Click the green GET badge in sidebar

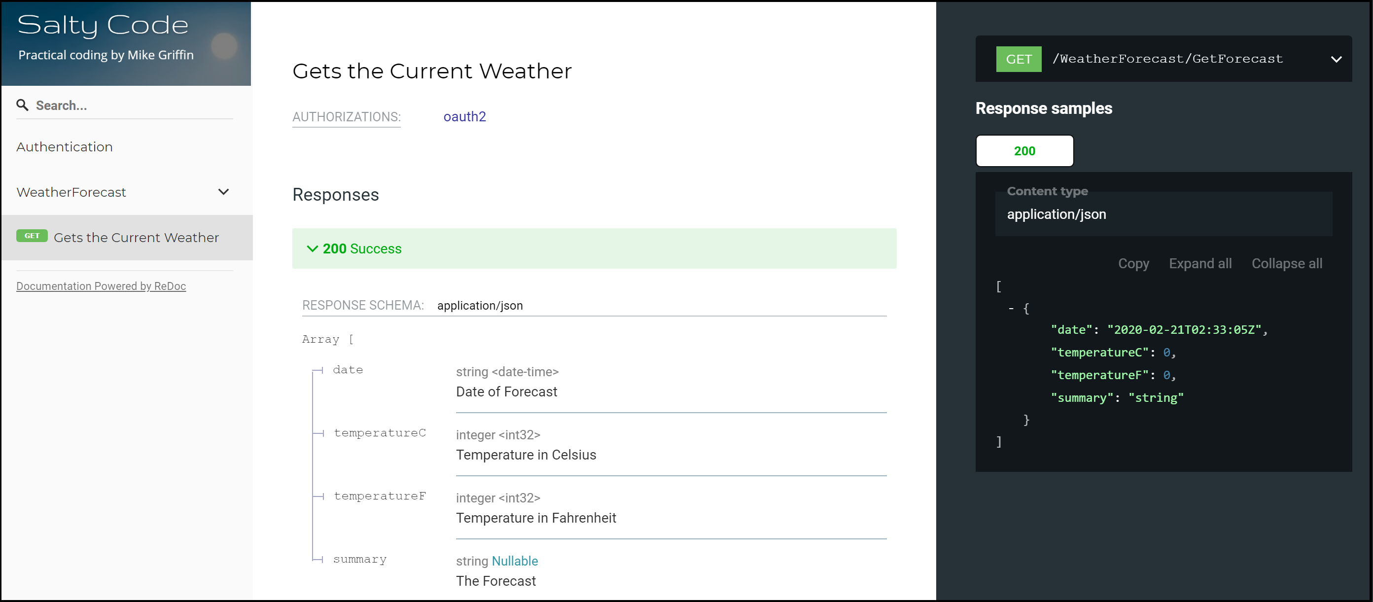[32, 236]
